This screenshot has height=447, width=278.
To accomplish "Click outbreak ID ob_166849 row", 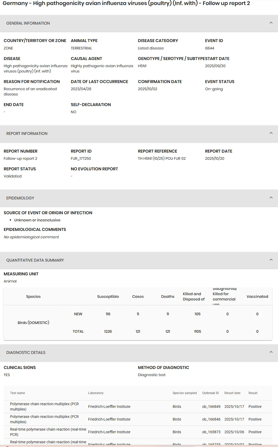I will click(x=138, y=407).
